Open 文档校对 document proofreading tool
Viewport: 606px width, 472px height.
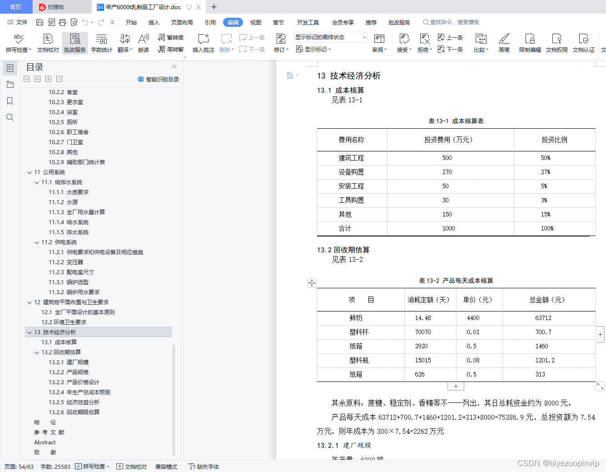coord(48,43)
